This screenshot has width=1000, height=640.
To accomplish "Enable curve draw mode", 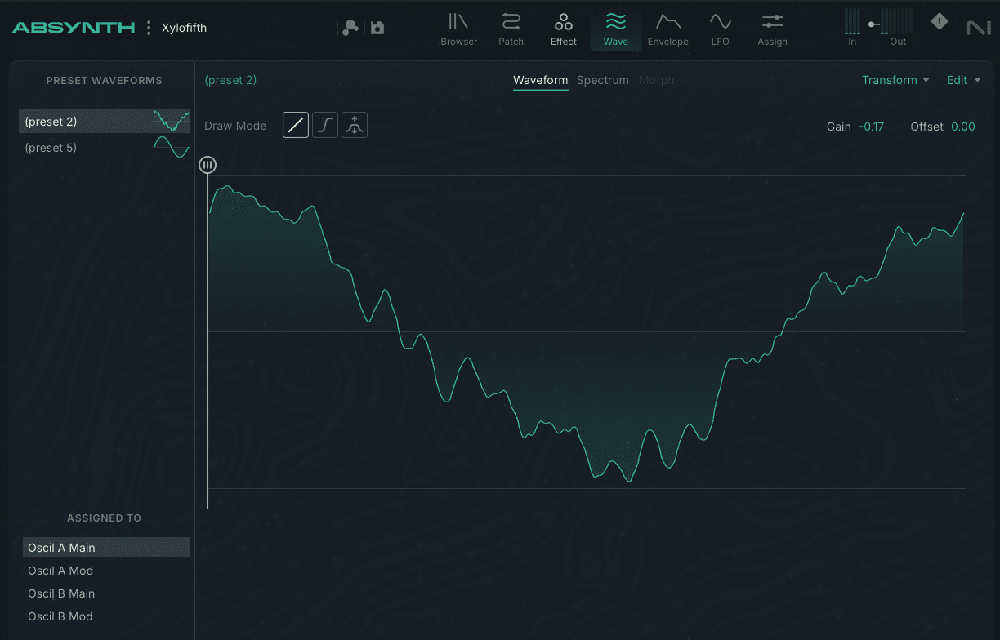I will [325, 126].
